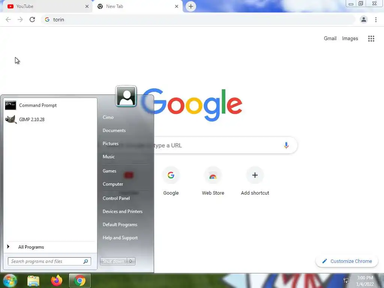The height and width of the screenshot is (288, 384).
Task: Click the address bar containing torin
Action: coord(198,19)
